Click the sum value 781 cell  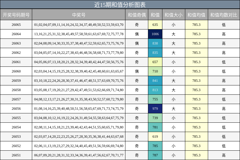pos(155,127)
